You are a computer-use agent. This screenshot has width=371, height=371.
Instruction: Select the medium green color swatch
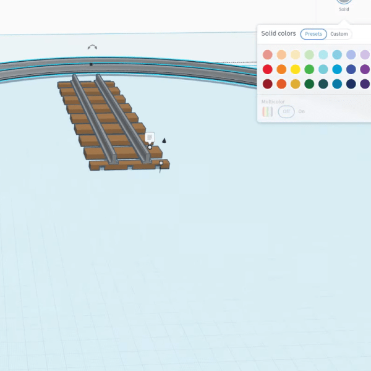(309, 69)
